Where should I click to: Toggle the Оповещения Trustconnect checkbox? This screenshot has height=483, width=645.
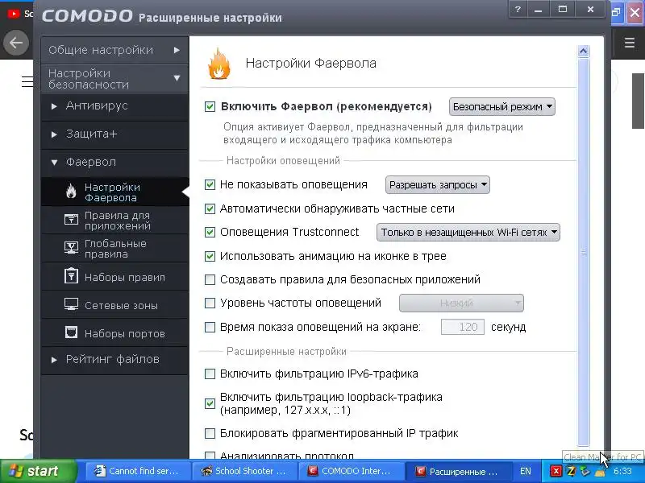[210, 233]
